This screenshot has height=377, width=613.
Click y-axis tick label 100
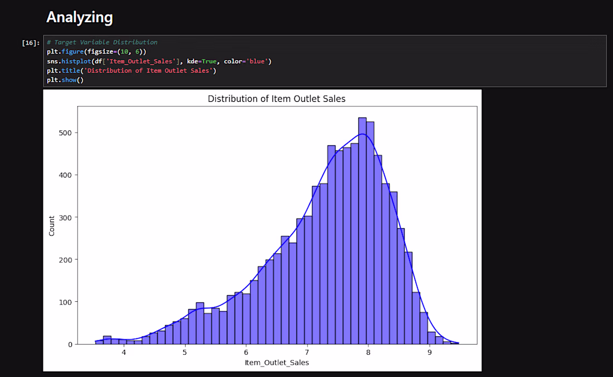[65, 302]
